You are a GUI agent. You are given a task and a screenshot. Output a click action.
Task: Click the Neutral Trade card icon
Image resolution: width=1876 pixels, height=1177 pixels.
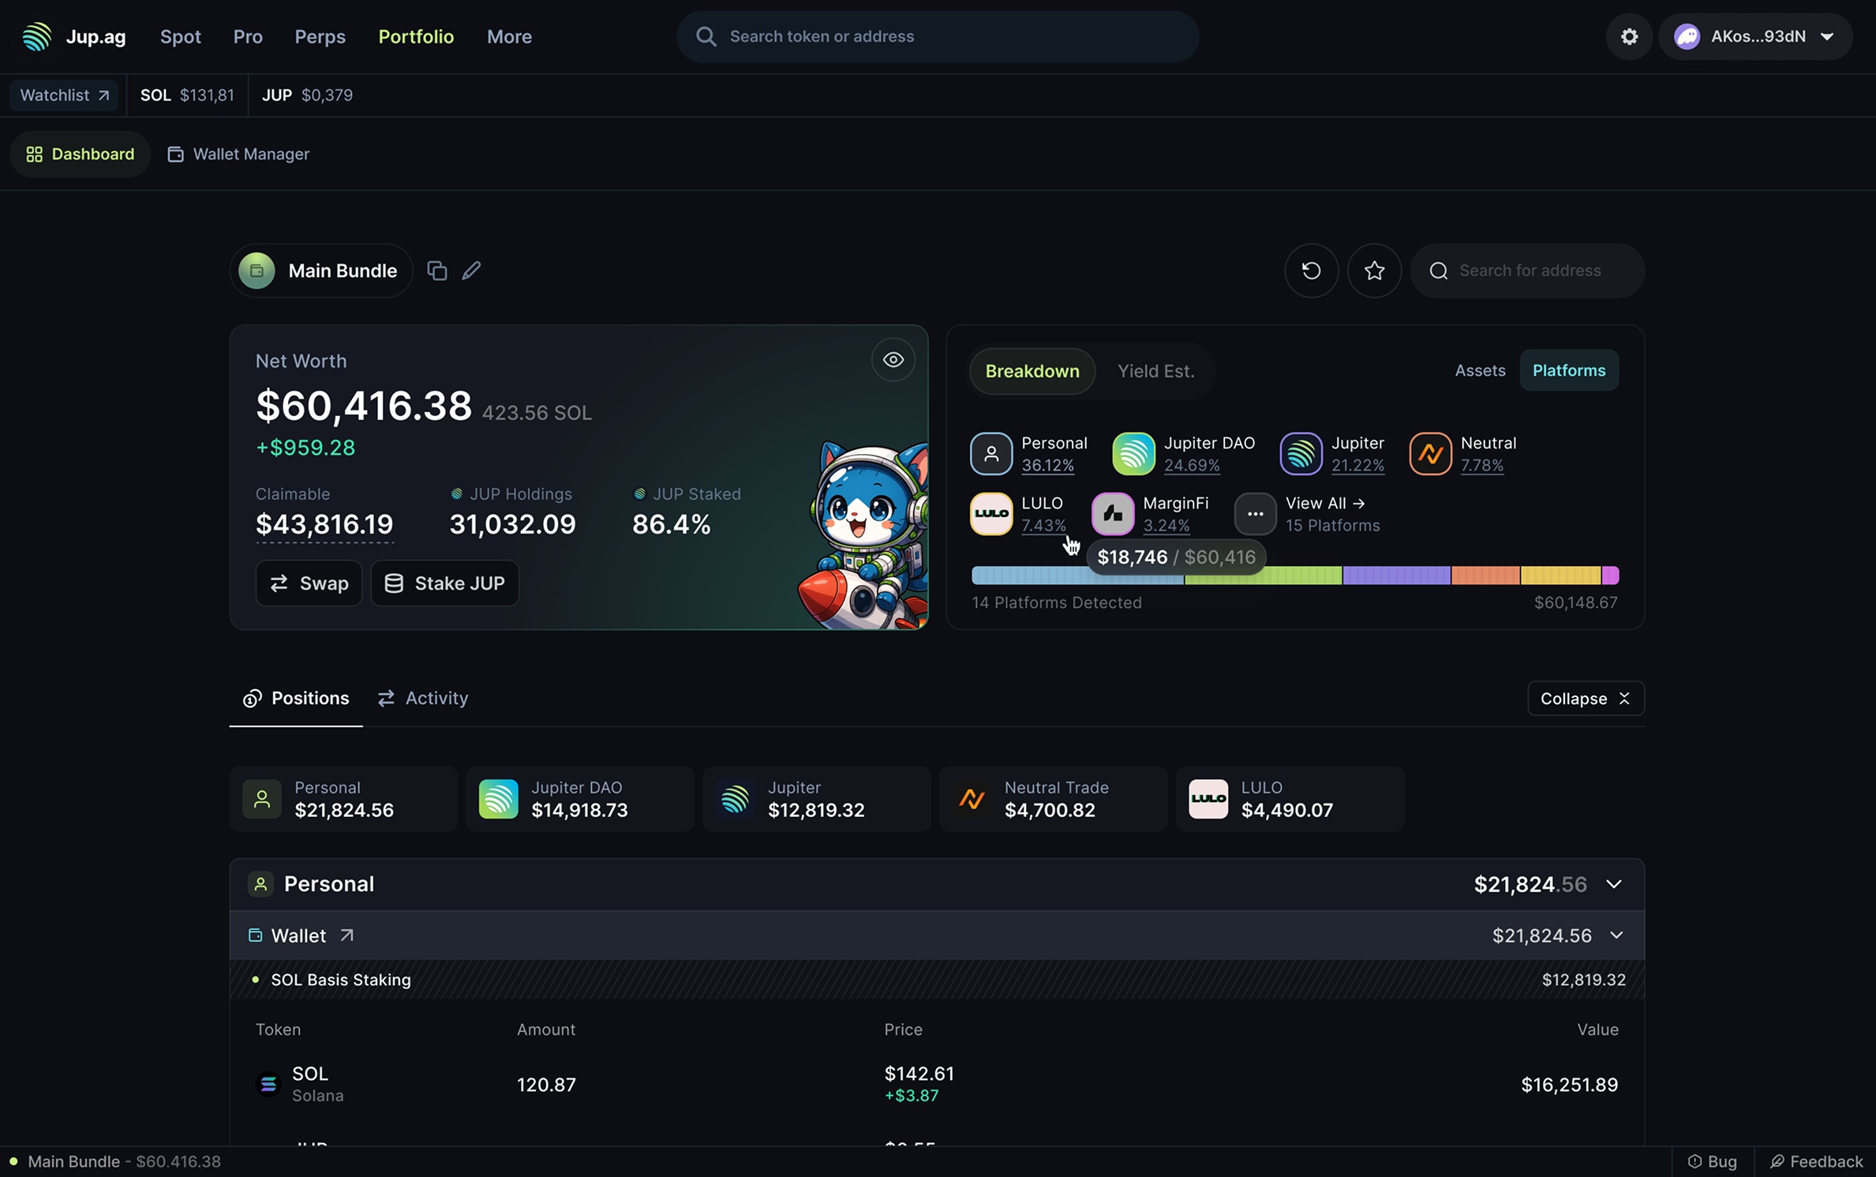pos(972,799)
